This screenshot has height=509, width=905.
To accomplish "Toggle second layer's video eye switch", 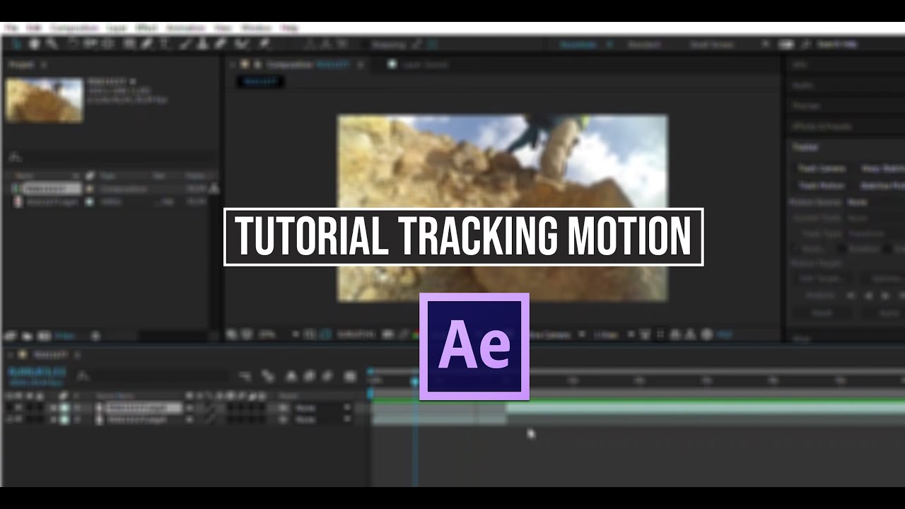I will (x=9, y=420).
